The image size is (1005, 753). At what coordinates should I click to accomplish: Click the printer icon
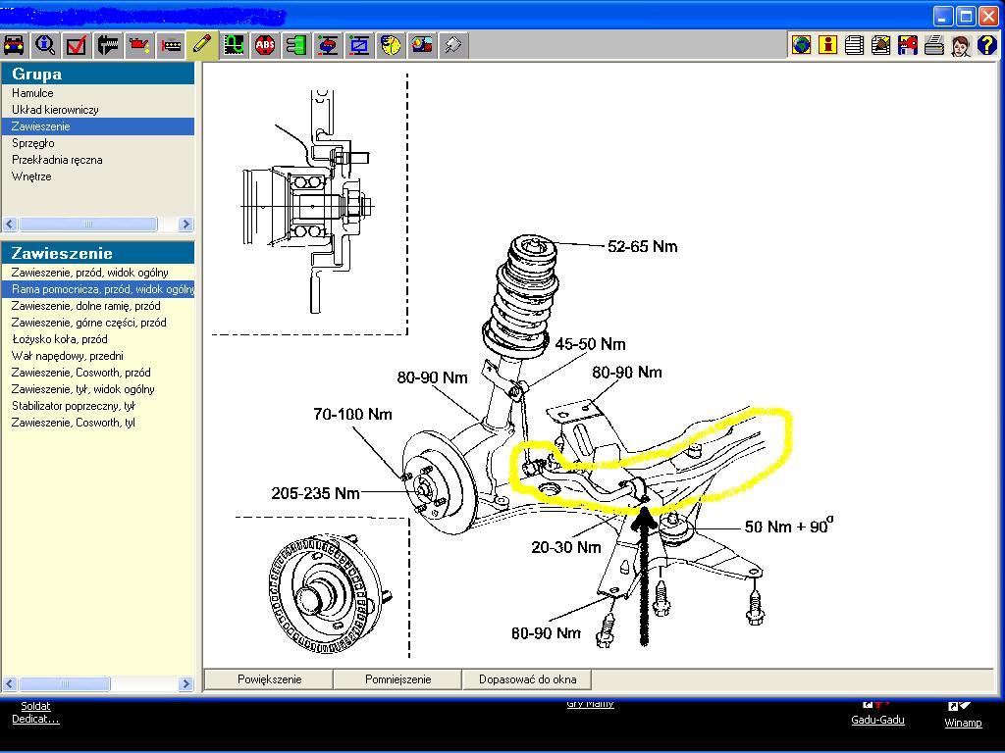pyautogui.click(x=933, y=45)
